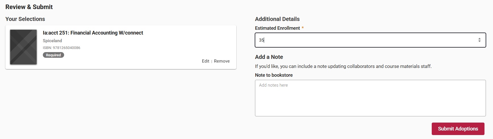Click the Review & Submit heading
493x139 pixels.
point(29,7)
